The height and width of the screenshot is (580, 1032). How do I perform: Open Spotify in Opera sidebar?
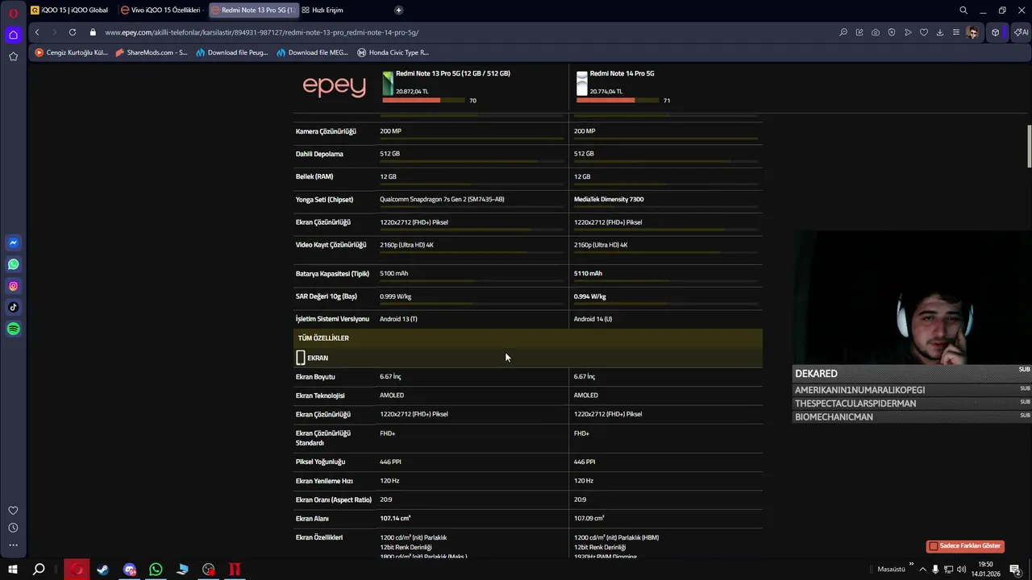click(13, 329)
